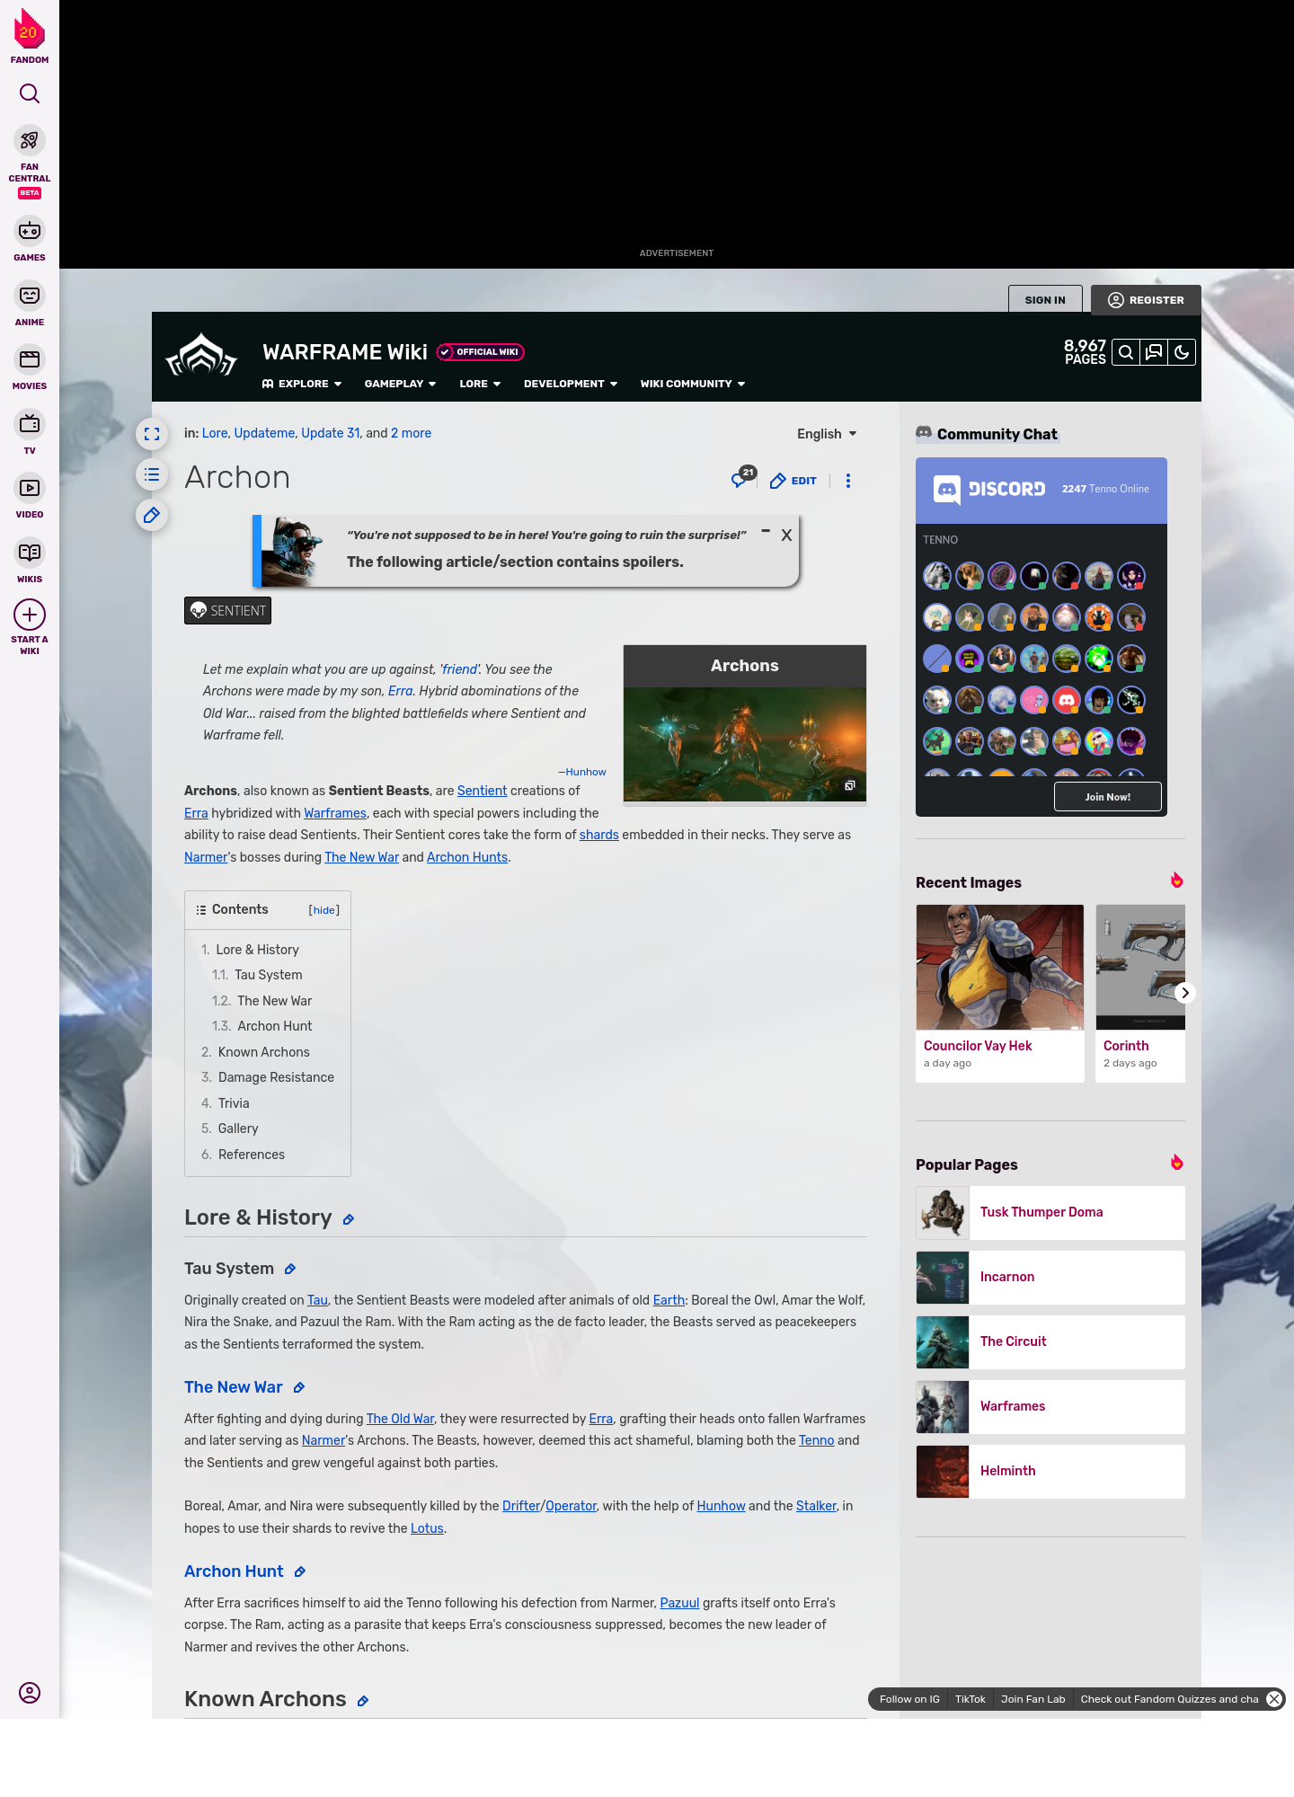
Task: Click the floating pencil edit icon
Action: click(152, 515)
